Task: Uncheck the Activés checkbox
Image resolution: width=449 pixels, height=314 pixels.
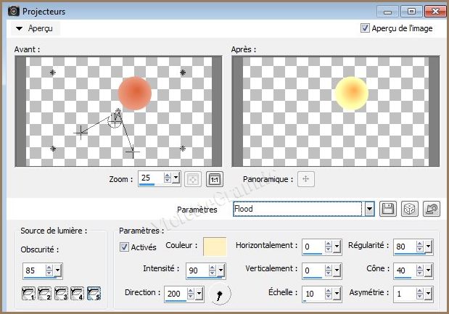Action: 125,247
